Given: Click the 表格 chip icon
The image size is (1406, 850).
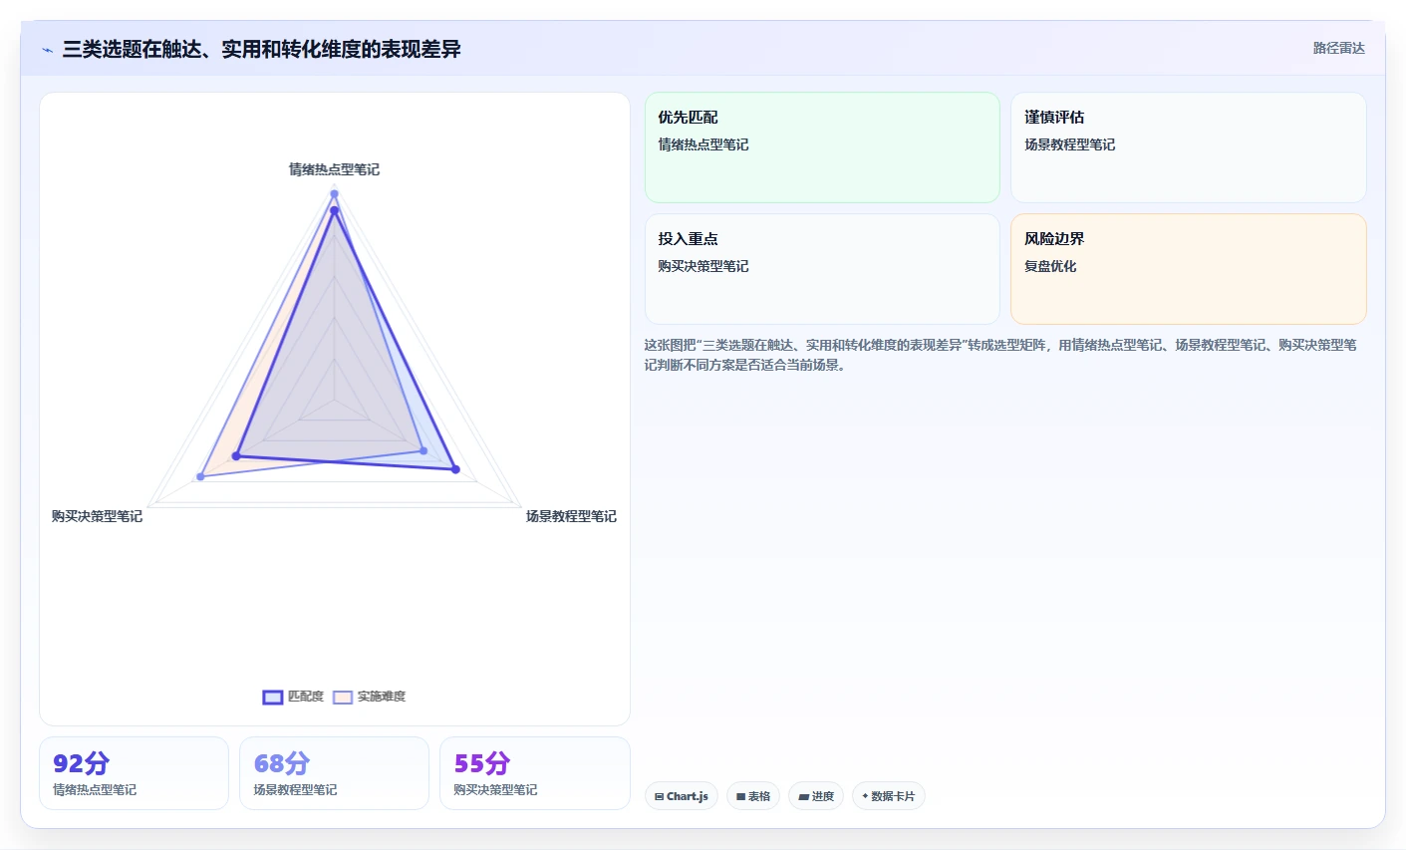Looking at the screenshot, I should 741,797.
